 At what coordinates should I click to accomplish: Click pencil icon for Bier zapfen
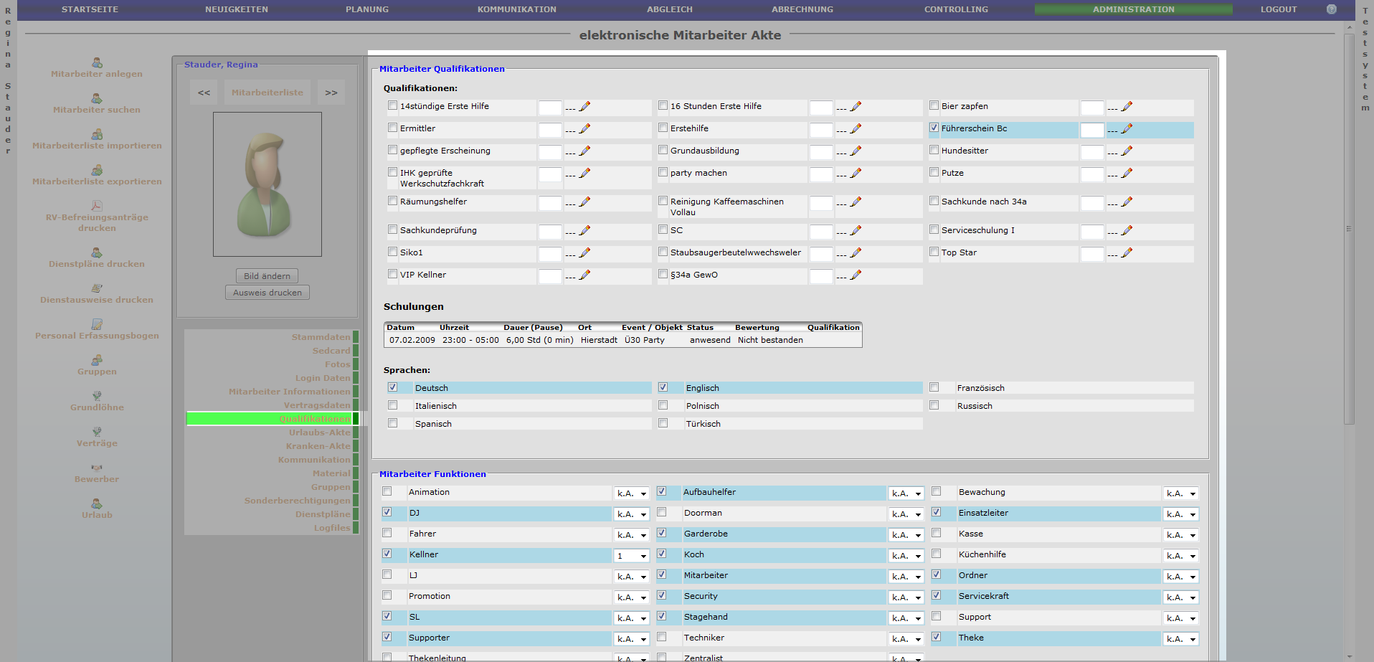(x=1127, y=106)
